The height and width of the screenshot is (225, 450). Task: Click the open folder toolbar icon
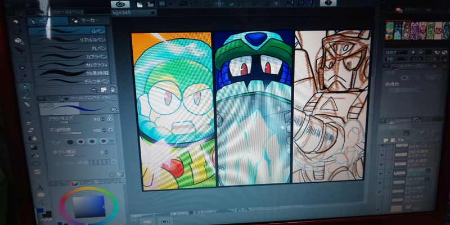pos(150,4)
